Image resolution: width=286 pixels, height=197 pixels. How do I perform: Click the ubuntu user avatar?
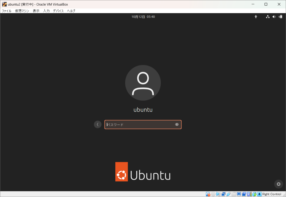coord(143,83)
